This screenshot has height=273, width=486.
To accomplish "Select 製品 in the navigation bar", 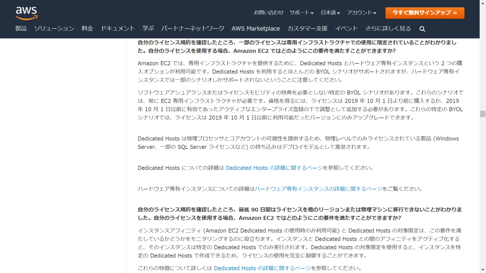I will click(x=21, y=28).
